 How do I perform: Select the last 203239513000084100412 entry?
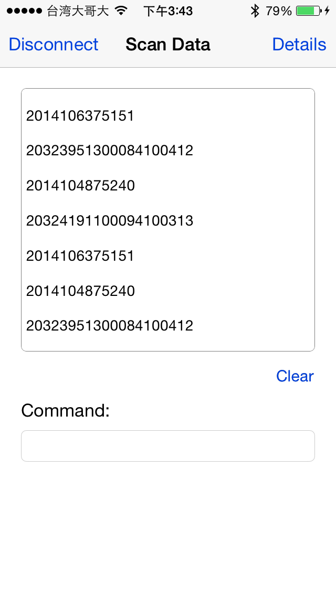(110, 326)
